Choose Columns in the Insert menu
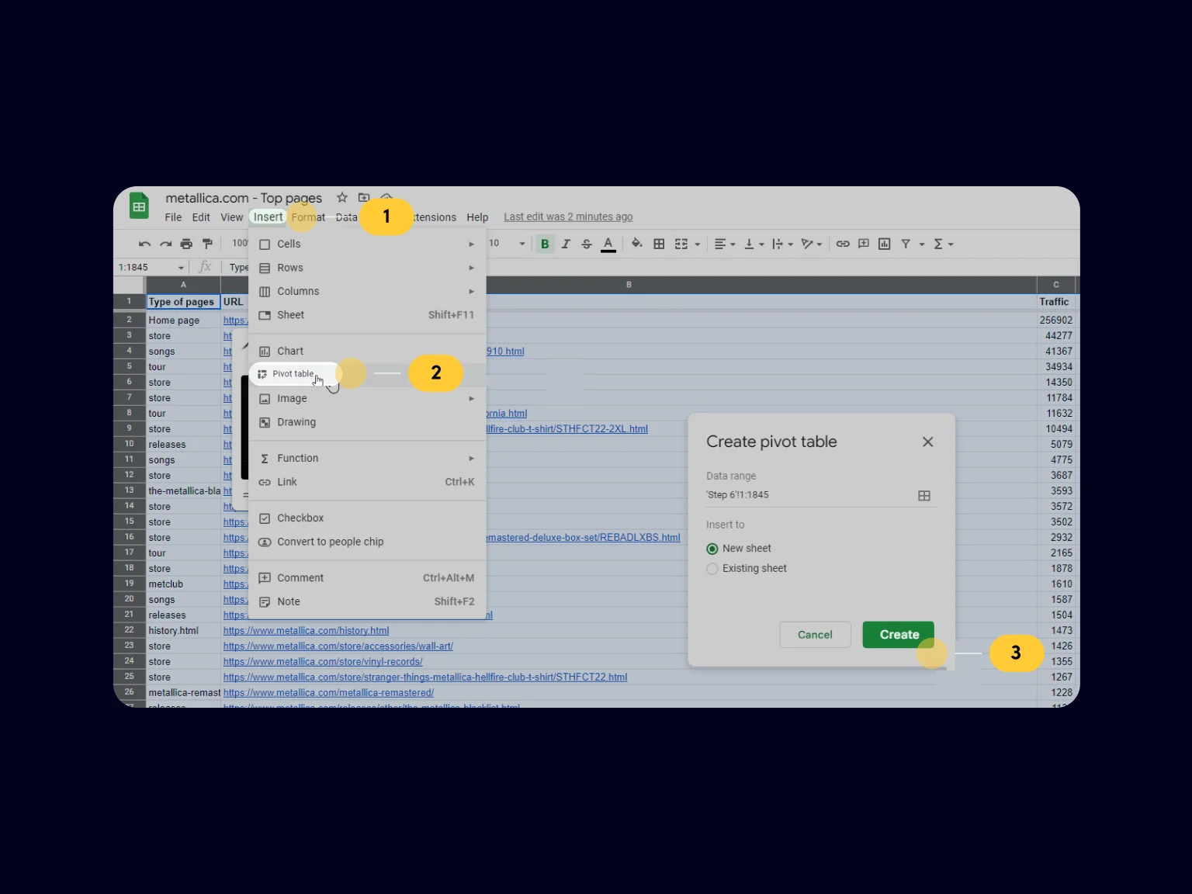The height and width of the screenshot is (894, 1192). pos(367,291)
